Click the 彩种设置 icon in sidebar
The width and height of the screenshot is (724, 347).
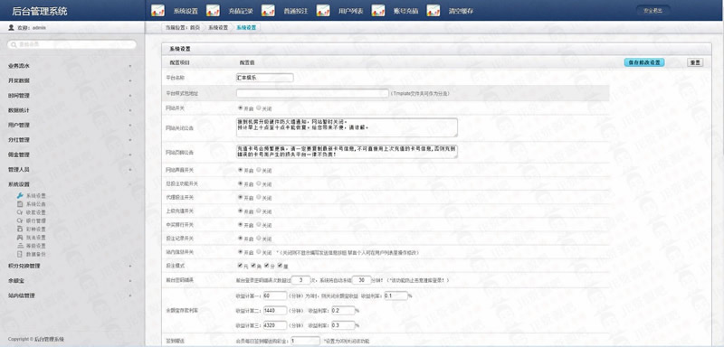pos(20,229)
